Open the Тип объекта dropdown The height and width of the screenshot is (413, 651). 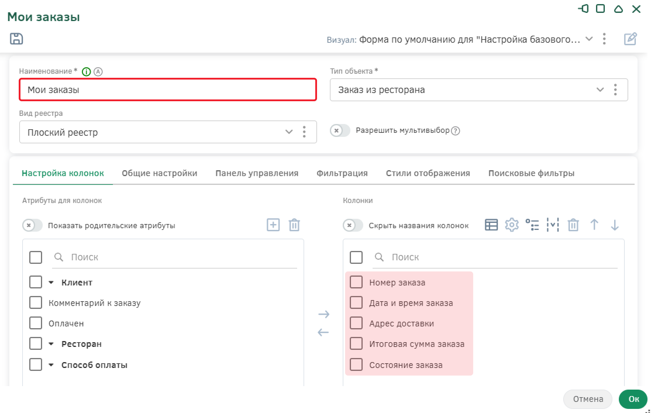point(600,90)
